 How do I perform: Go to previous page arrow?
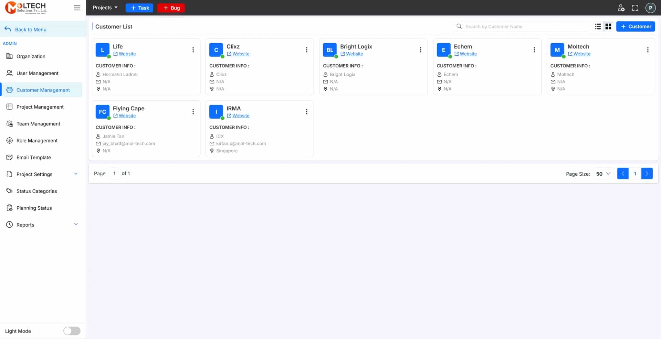[x=623, y=174]
